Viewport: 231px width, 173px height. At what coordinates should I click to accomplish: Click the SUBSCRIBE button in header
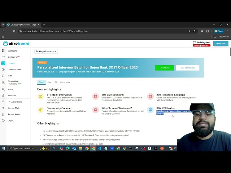click(x=220, y=44)
